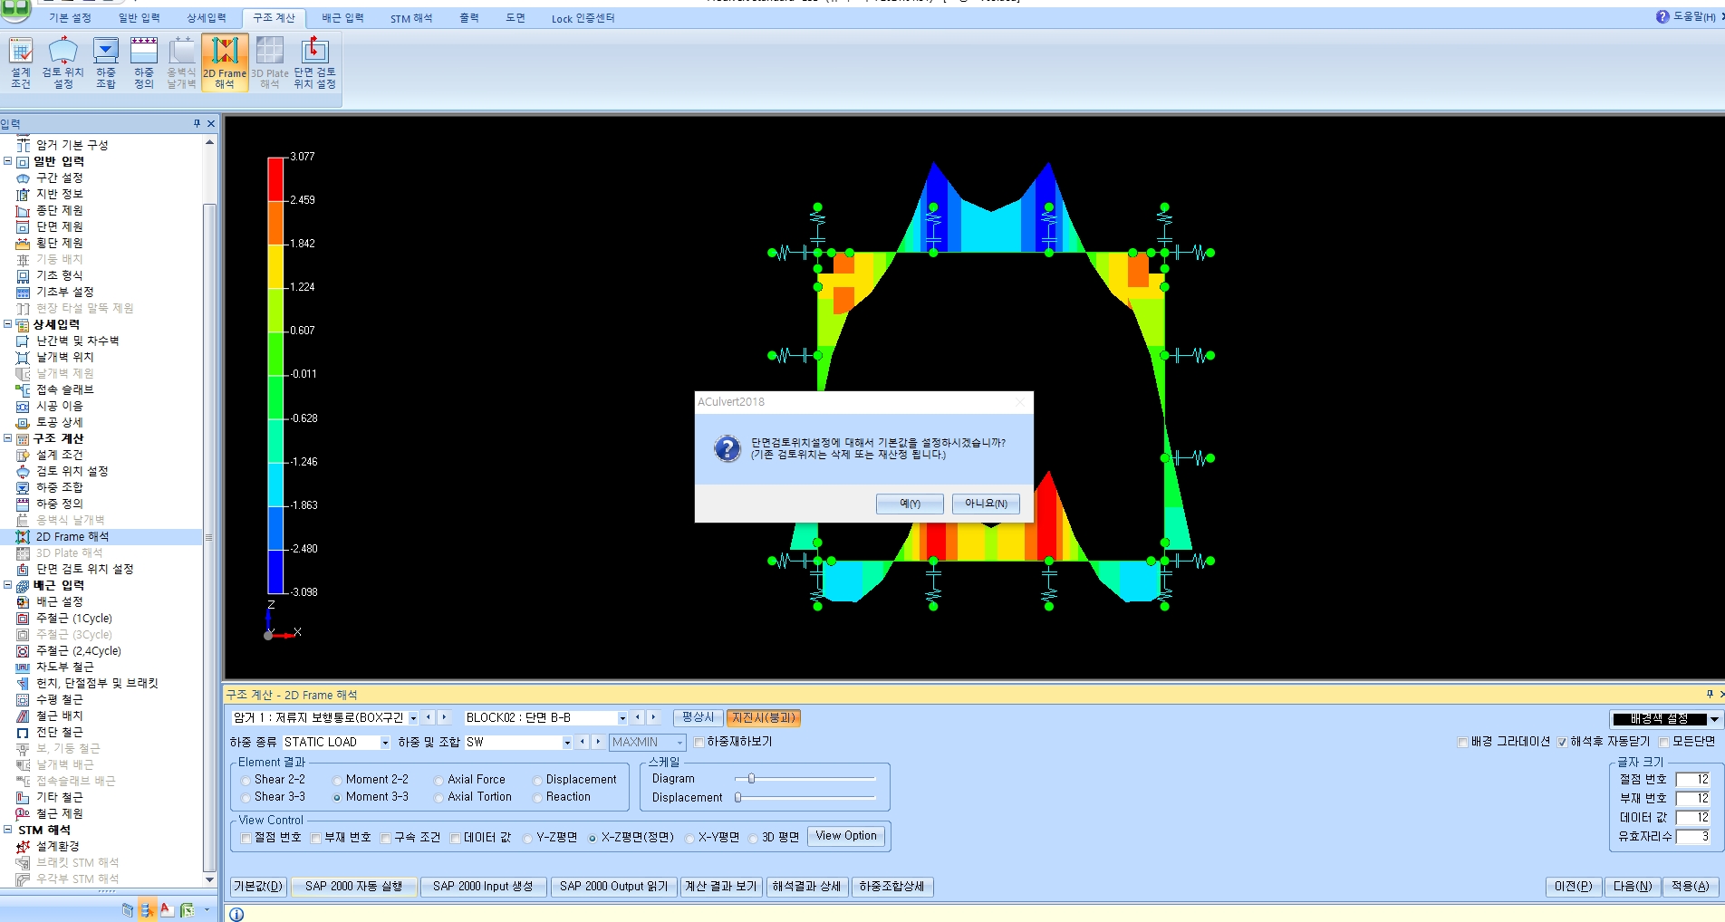Toggle the 해석후 자동닫기 checkbox
This screenshot has width=1725, height=922.
[x=1562, y=742]
